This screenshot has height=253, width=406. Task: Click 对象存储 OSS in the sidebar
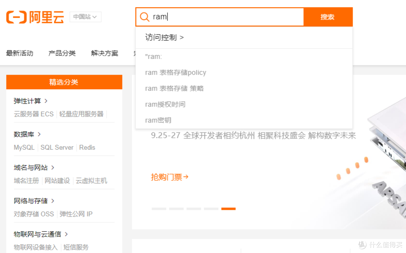(33, 214)
